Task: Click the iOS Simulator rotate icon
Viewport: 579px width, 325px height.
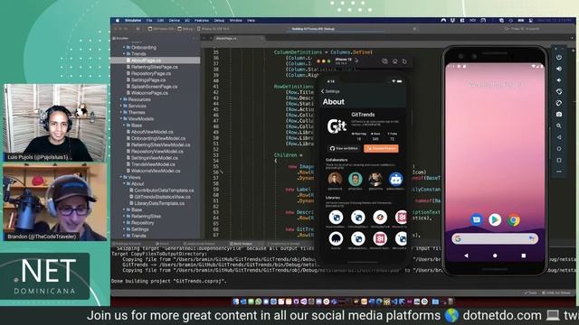Action: click(404, 61)
